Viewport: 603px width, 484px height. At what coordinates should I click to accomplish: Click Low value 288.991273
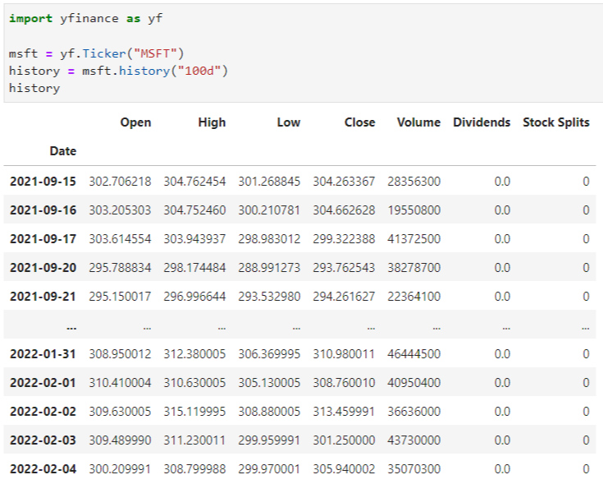point(269,268)
